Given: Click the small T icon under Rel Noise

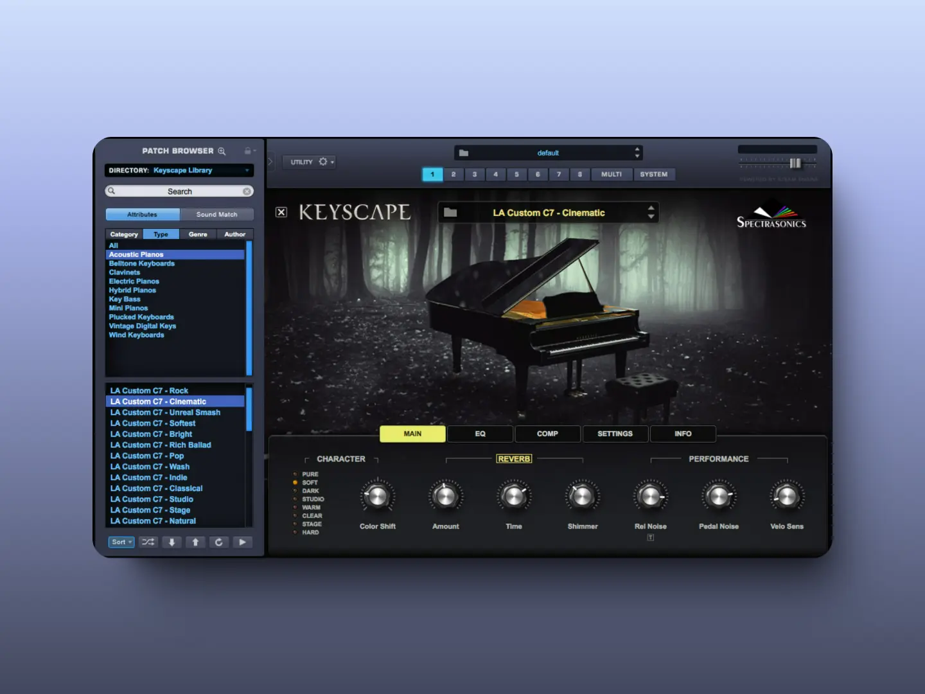Looking at the screenshot, I should pos(651,537).
